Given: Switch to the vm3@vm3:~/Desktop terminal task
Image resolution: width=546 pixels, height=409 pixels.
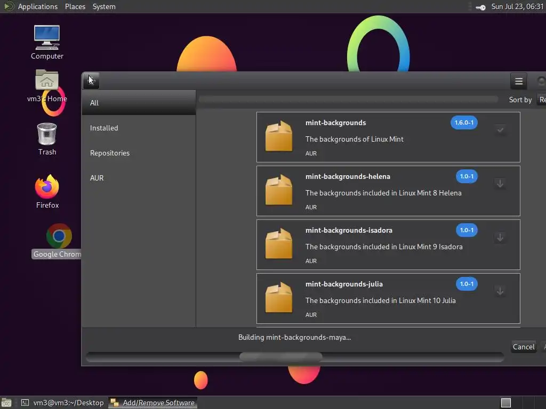Looking at the screenshot, I should click(x=63, y=403).
